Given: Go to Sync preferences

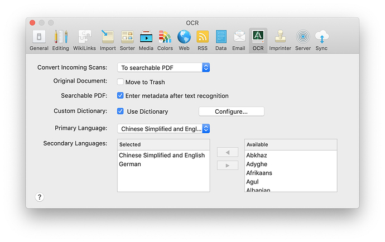Looking at the screenshot, I should (321, 40).
